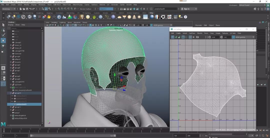Screen dimensions: 270x138
Task: Open the Outliner search options arrow
Action: [42, 28]
